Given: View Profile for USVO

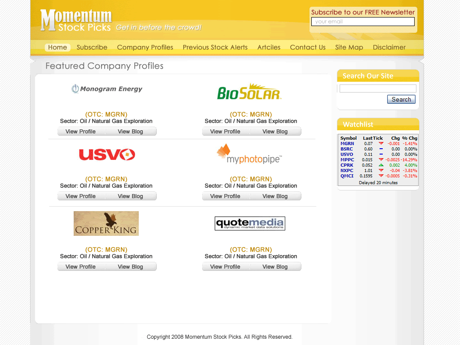Looking at the screenshot, I should (81, 196).
